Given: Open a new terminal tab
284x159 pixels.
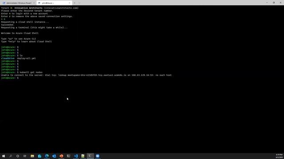Looking at the screenshot, I should (x=75, y=3).
